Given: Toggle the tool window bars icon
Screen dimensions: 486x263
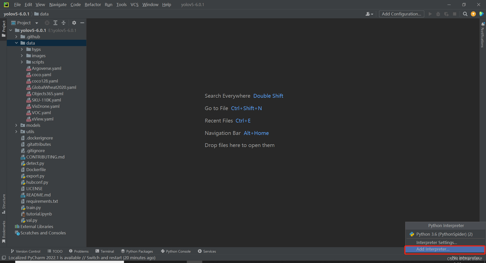Looking at the screenshot, I should click(x=4, y=258).
